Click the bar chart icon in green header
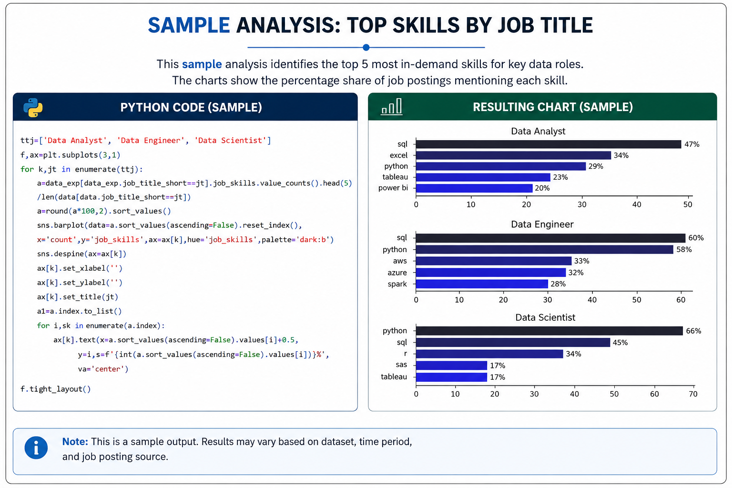Image resolution: width=732 pixels, height=488 pixels. [392, 107]
